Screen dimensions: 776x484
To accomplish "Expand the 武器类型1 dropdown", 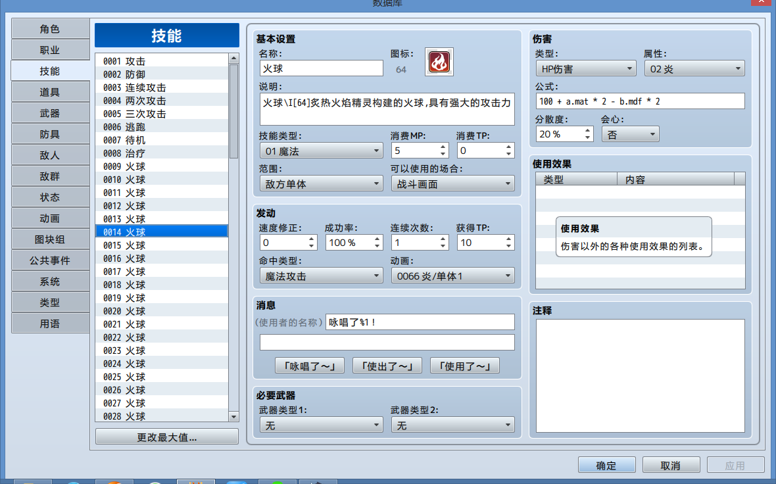I will [x=321, y=425].
